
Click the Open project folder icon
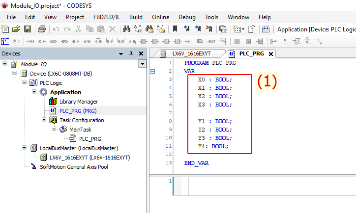click(16, 29)
